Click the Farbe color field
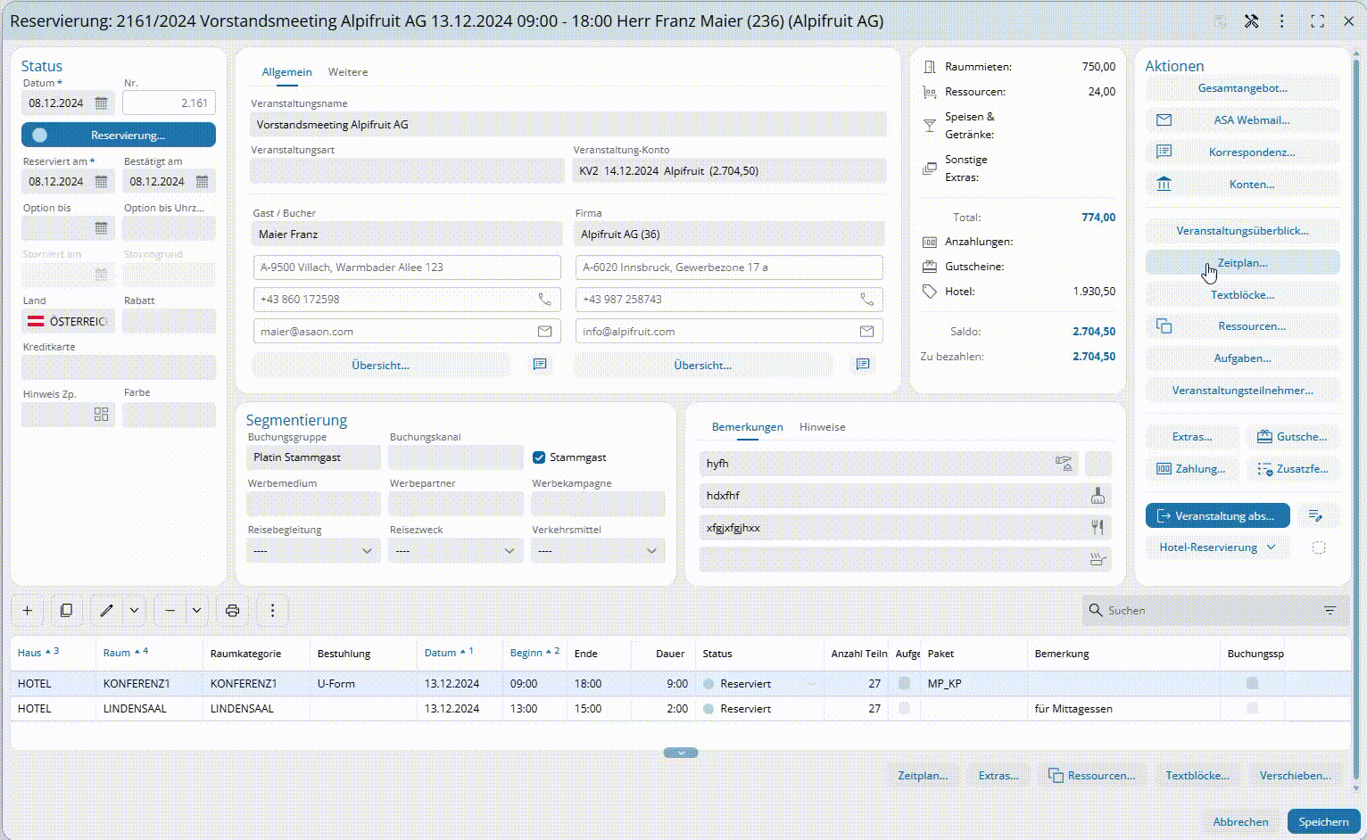This screenshot has height=840, width=1367. coord(169,415)
